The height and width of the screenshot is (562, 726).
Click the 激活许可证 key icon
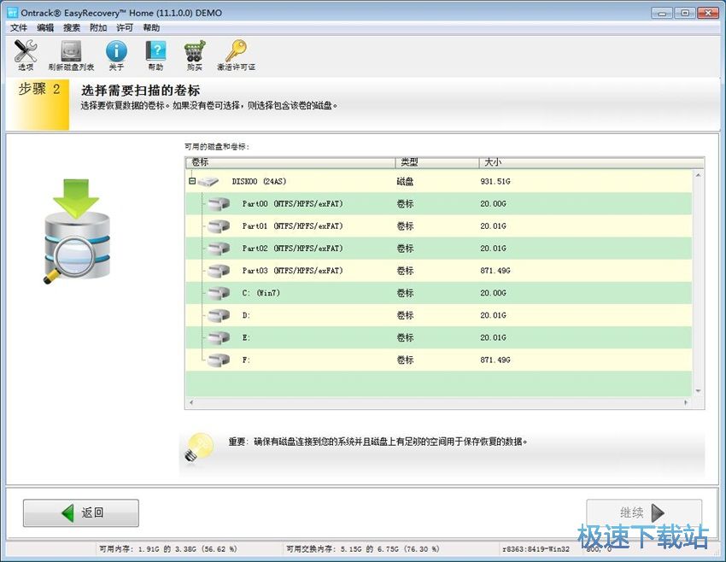click(236, 51)
